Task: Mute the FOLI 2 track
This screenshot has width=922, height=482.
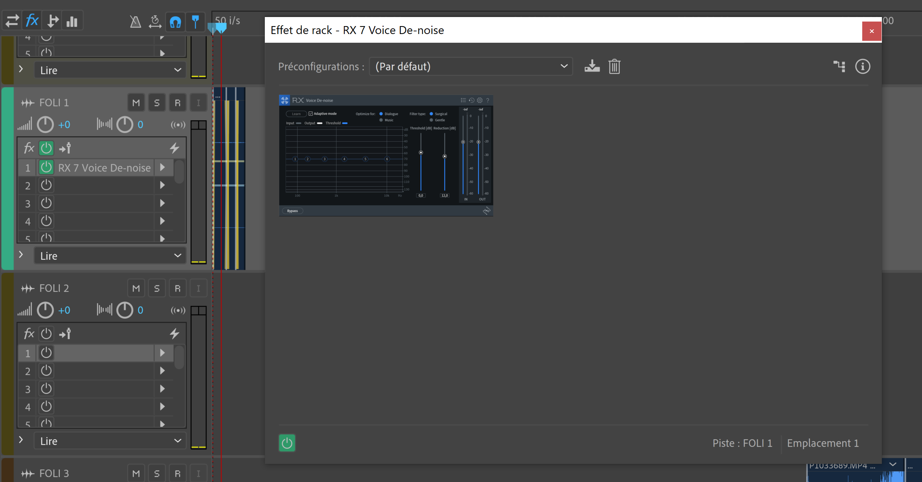Action: [x=136, y=288]
